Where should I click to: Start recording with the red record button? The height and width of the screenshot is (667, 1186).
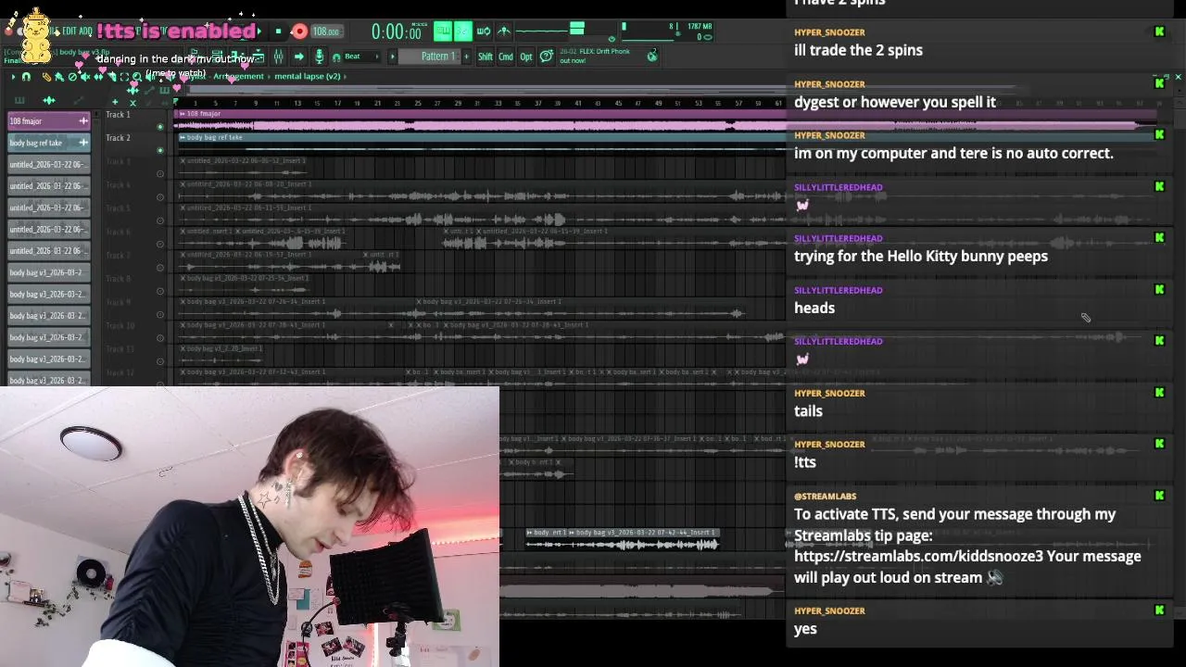[299, 31]
